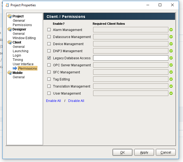This screenshot has width=183, height=162.
Task: Open the Login page under Client
Action: [17, 55]
